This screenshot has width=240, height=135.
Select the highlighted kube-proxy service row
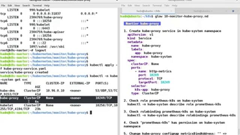tap(59, 100)
